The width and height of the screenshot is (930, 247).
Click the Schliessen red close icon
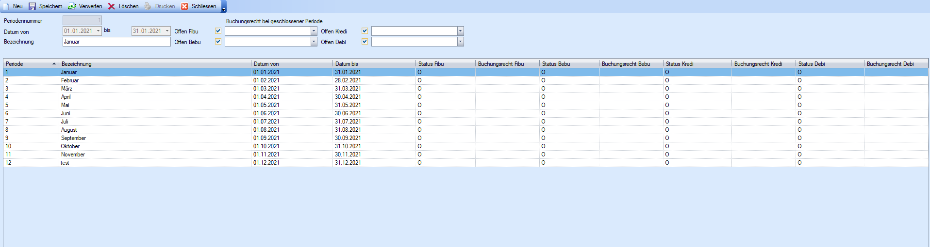pyautogui.click(x=184, y=6)
